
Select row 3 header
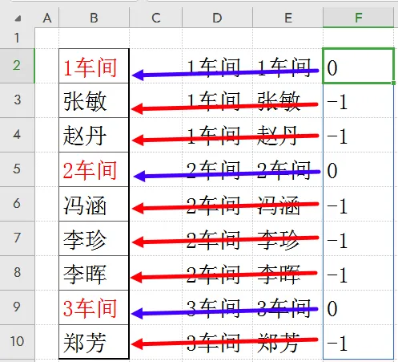click(x=17, y=100)
